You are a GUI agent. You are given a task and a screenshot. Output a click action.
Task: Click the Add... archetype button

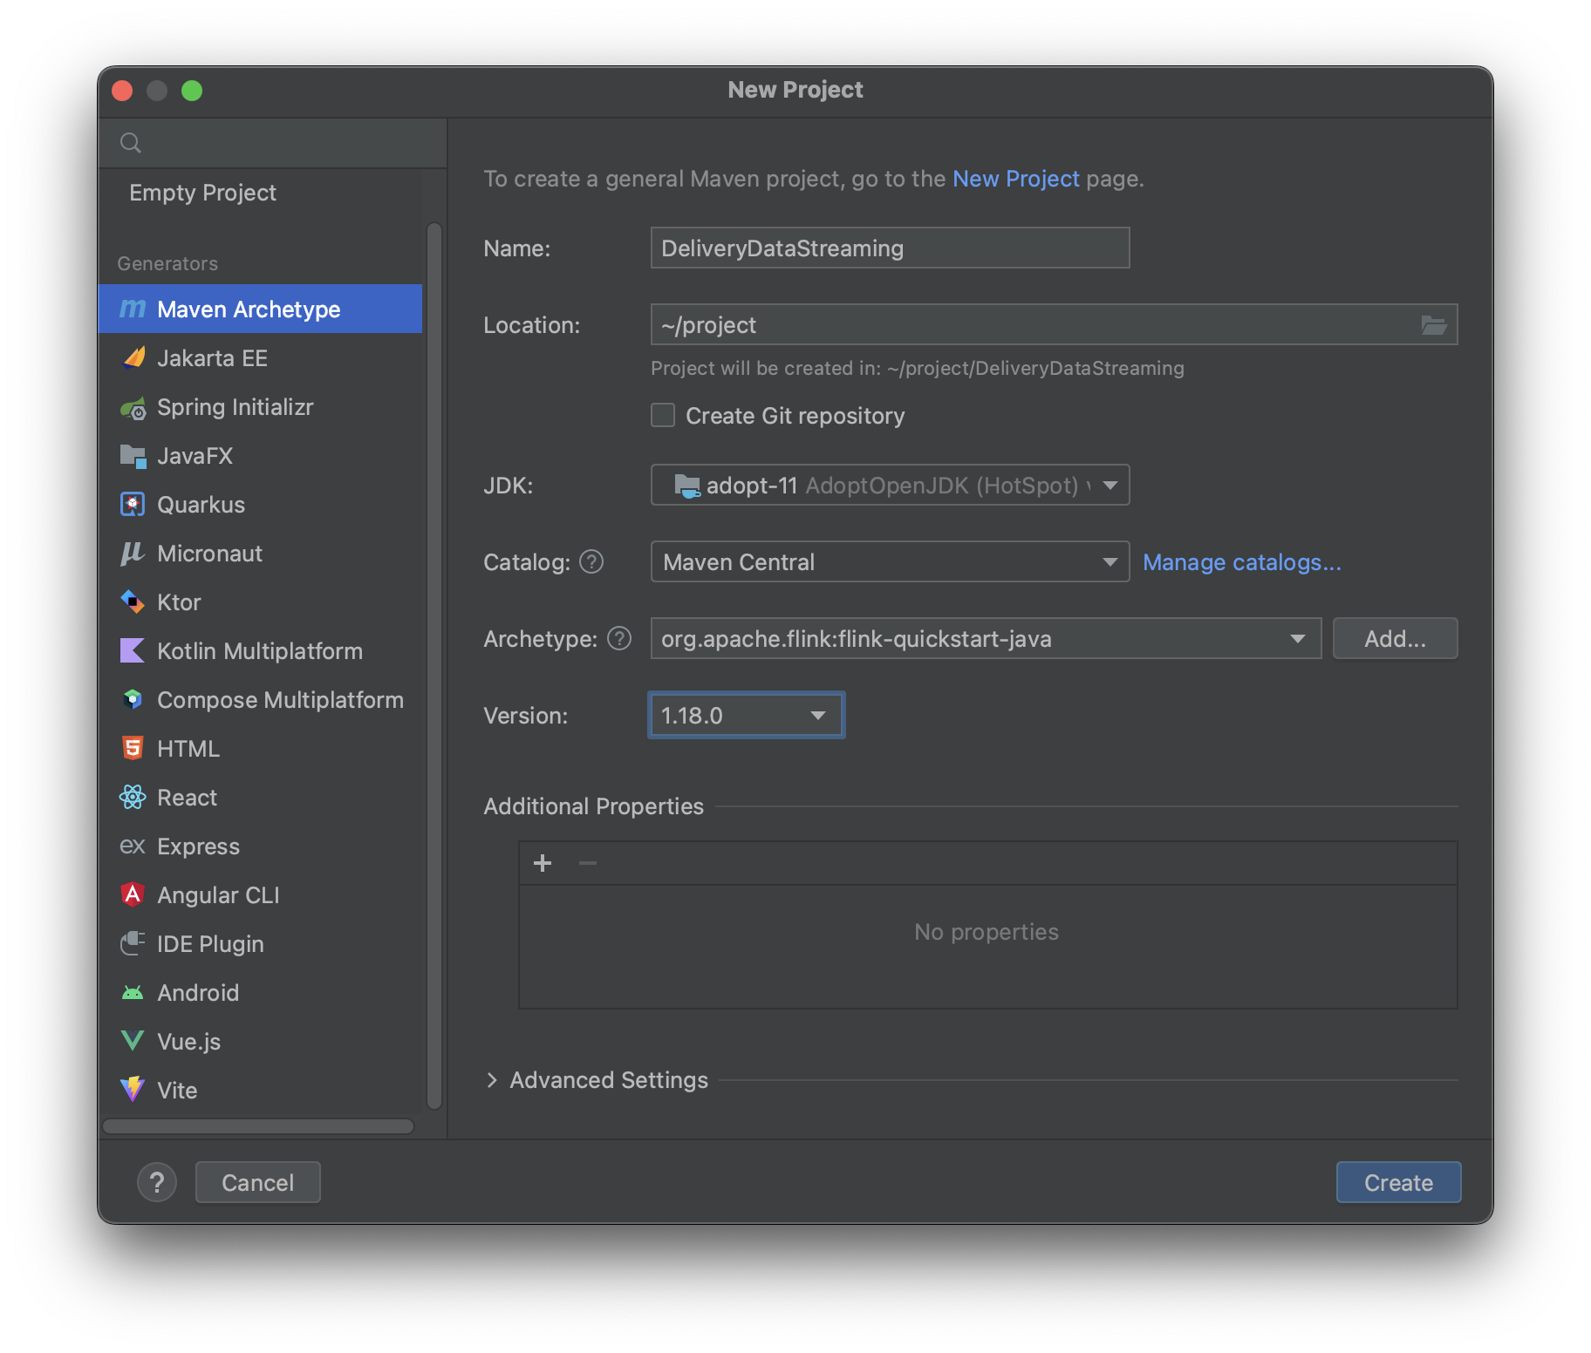coord(1395,638)
